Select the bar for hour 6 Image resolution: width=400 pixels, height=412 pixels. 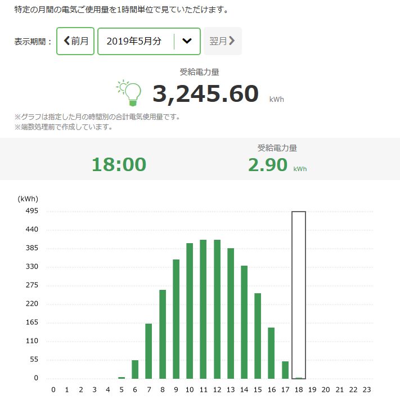pyautogui.click(x=135, y=369)
